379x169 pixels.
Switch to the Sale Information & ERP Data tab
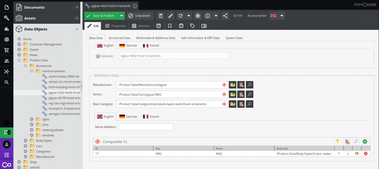point(200,38)
